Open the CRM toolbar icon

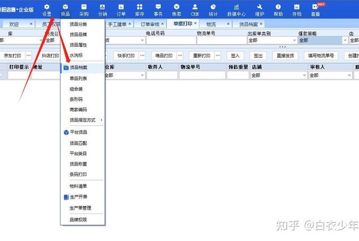195,10
